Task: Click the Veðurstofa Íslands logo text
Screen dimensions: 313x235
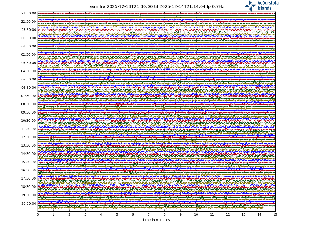Action: [x=268, y=6]
